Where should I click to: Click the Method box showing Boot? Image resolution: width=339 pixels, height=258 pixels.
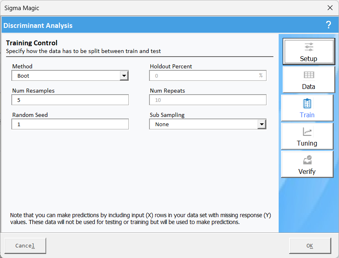pos(66,76)
